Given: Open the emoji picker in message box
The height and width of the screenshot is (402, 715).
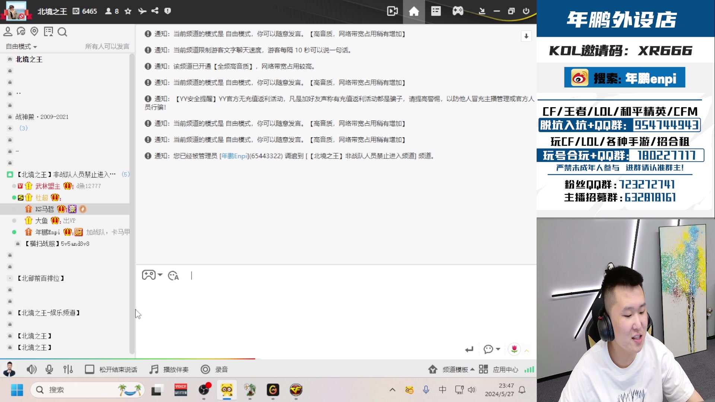Looking at the screenshot, I should coord(173,276).
